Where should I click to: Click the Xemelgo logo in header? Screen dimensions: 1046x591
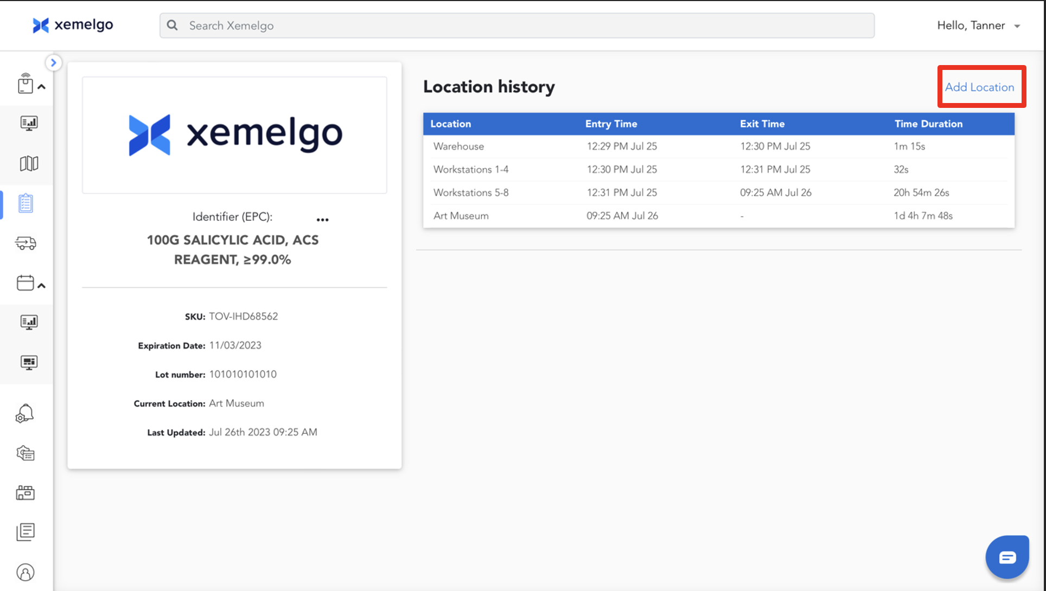73,25
